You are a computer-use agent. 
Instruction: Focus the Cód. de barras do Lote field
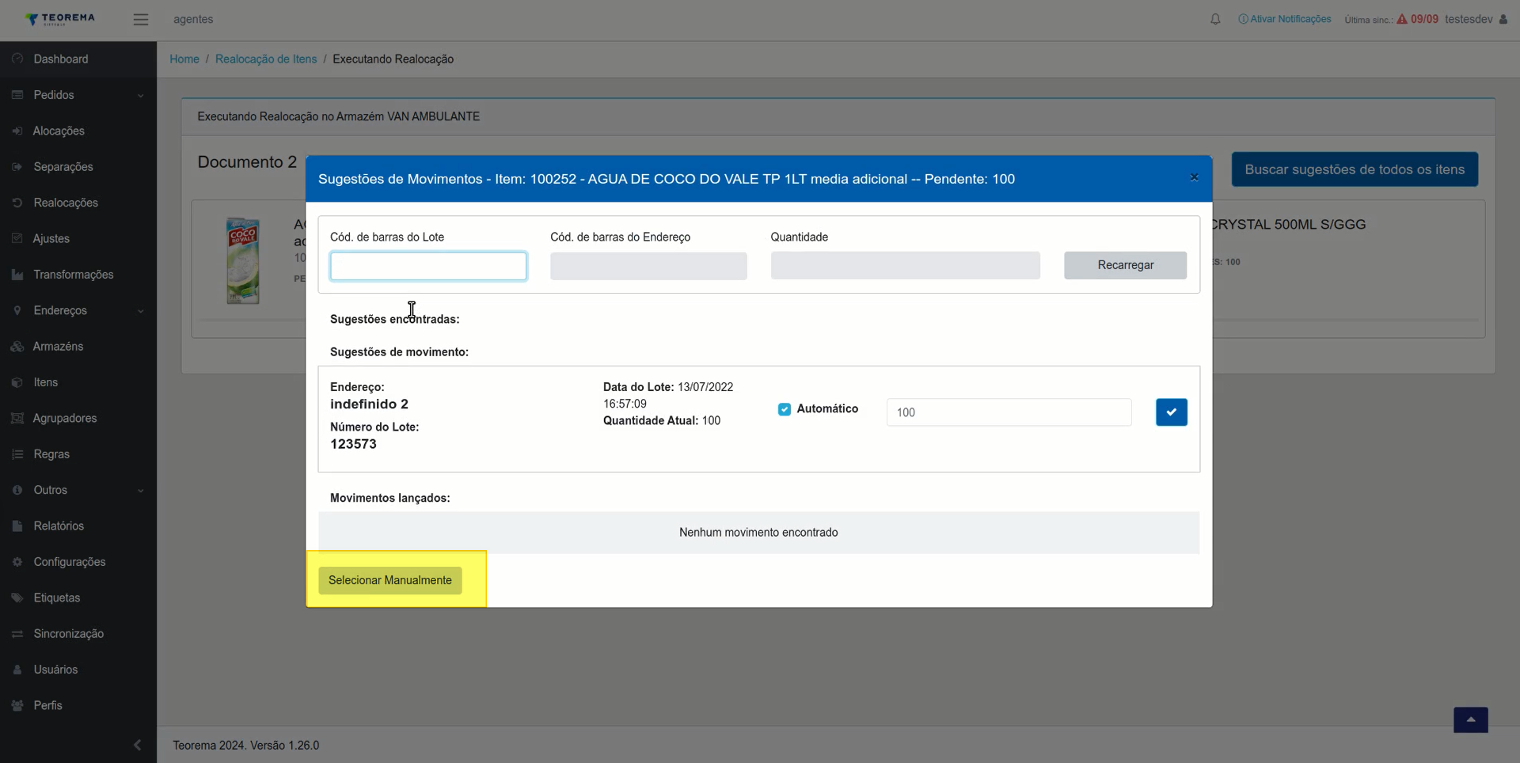[428, 266]
